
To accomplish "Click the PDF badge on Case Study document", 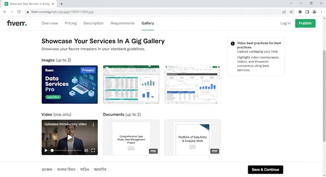I will (153, 151).
